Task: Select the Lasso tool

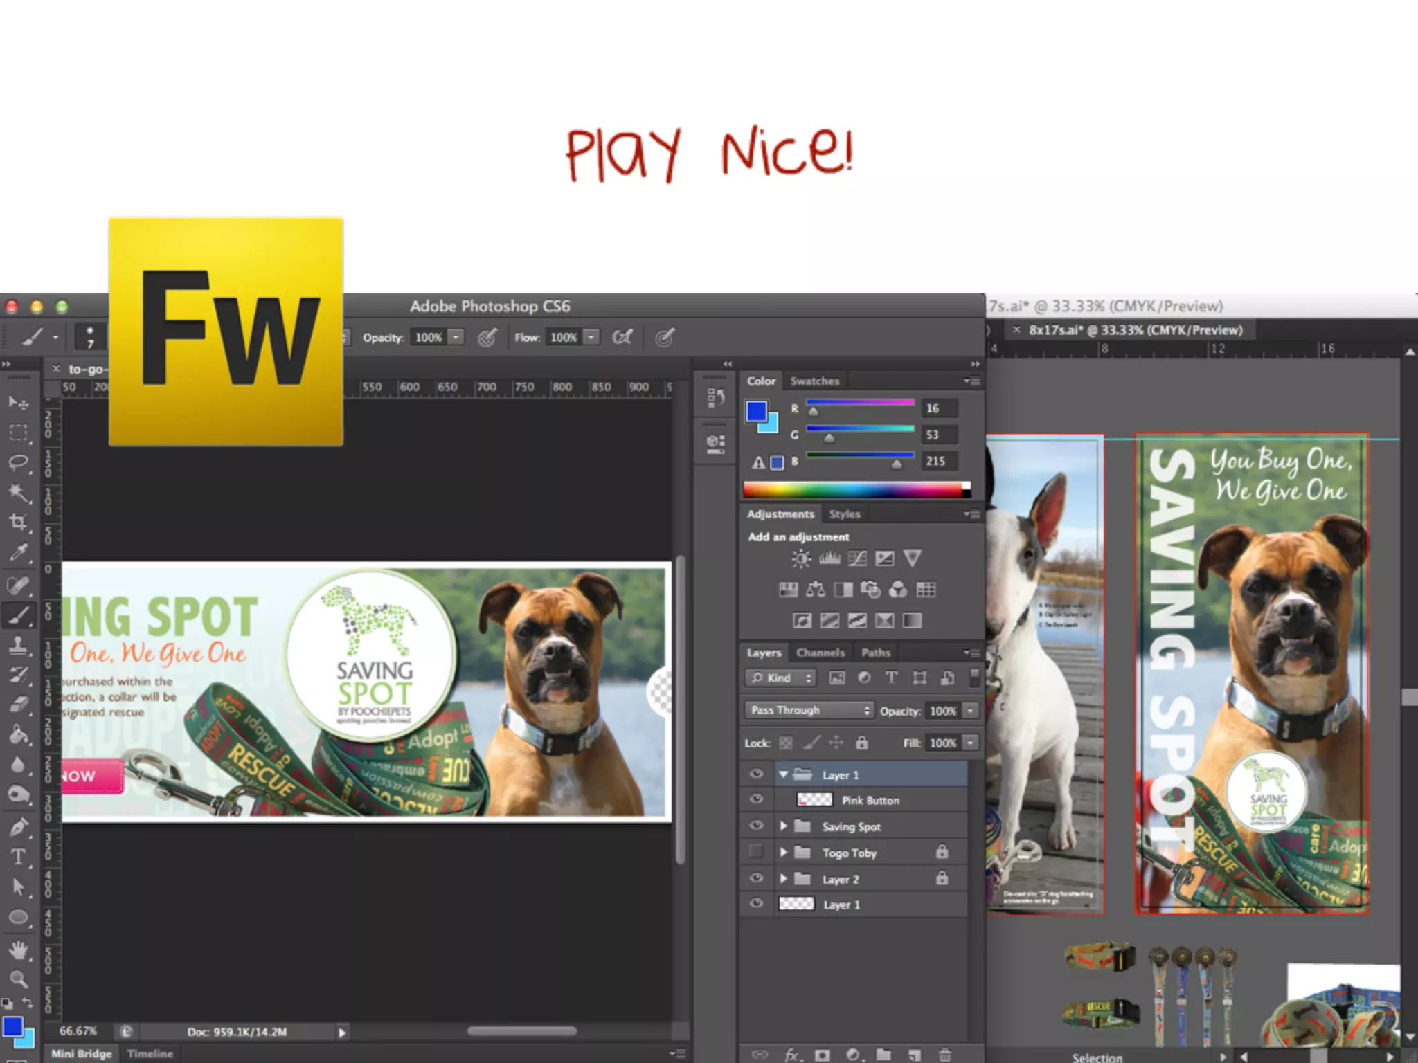Action: tap(18, 462)
